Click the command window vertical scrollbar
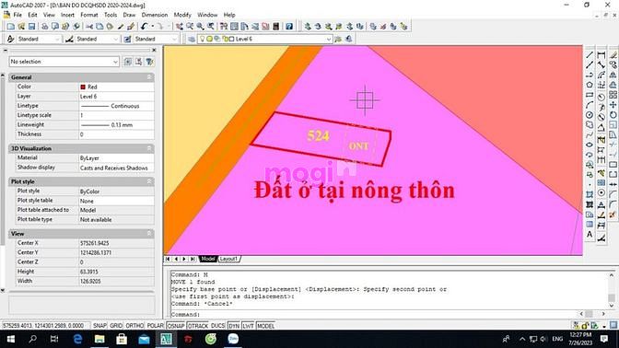 pyautogui.click(x=612, y=290)
